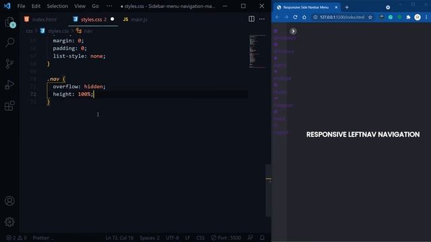
Task: Open the Edit menu
Action: pos(36,6)
